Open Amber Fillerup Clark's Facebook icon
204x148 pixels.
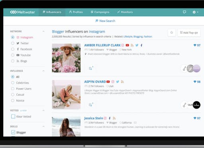[141, 45]
